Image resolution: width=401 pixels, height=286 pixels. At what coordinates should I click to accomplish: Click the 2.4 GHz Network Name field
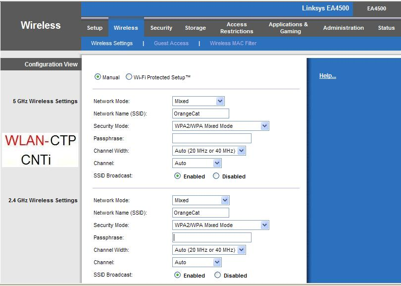click(x=201, y=213)
